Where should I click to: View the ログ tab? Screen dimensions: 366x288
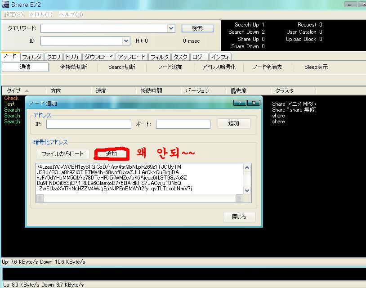pos(199,57)
